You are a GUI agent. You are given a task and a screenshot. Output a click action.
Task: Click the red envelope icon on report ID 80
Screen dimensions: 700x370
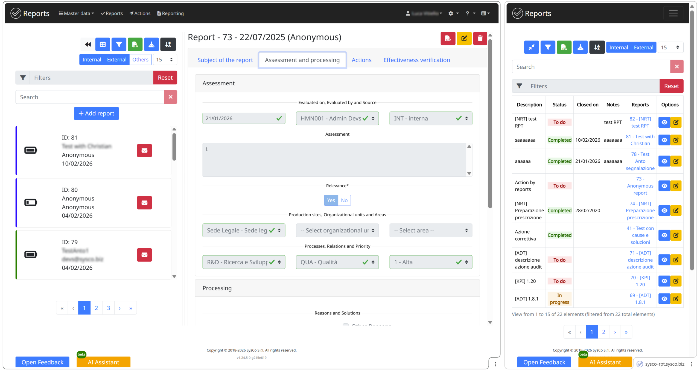point(144,203)
